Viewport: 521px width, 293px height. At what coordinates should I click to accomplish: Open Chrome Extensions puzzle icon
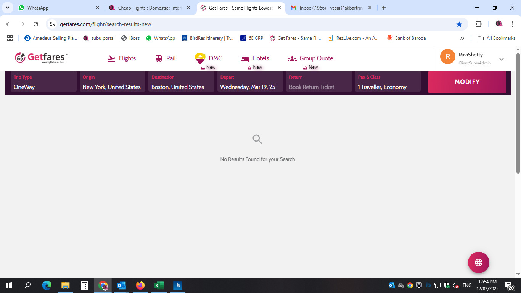click(478, 24)
